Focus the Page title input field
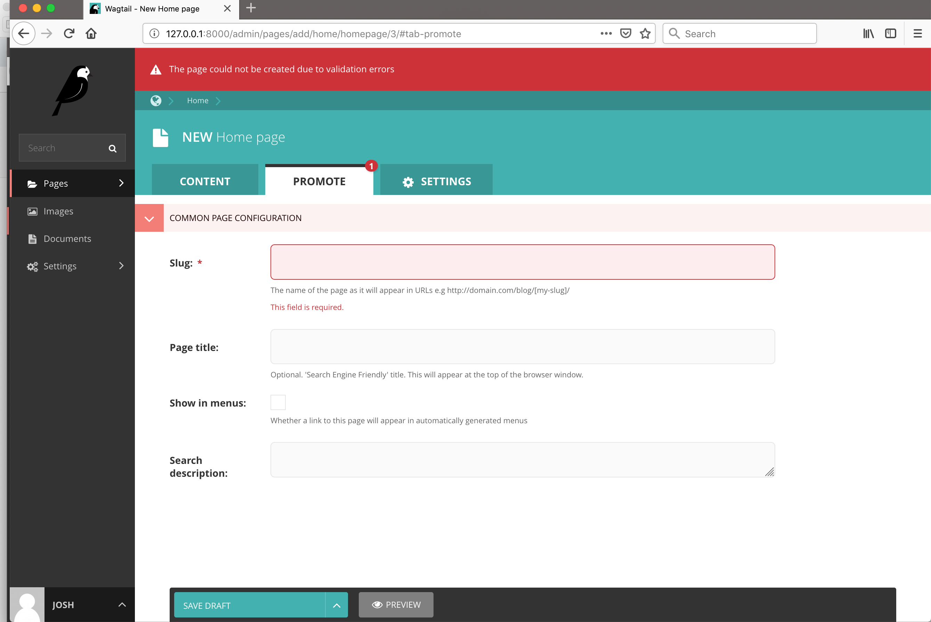931x622 pixels. coord(523,346)
